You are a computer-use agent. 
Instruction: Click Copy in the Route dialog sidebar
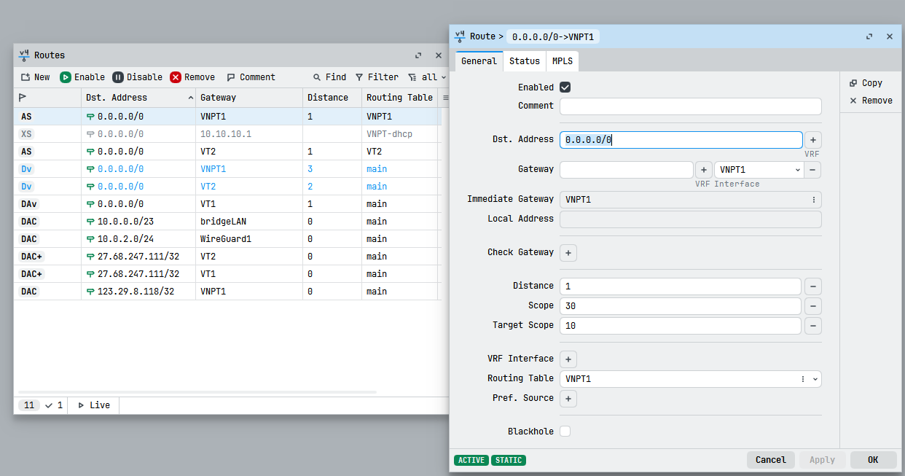(x=866, y=83)
